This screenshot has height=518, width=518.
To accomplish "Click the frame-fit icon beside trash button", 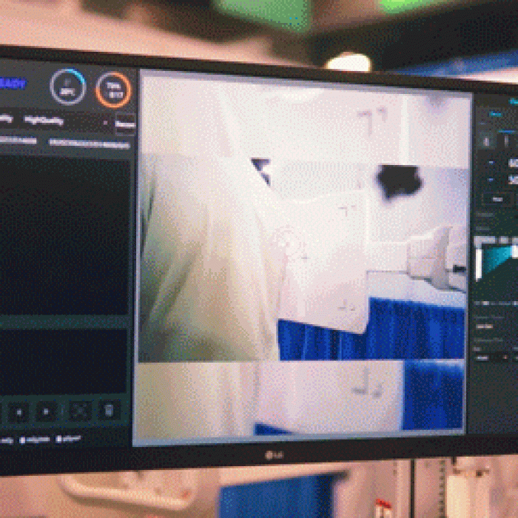I will 80,411.
